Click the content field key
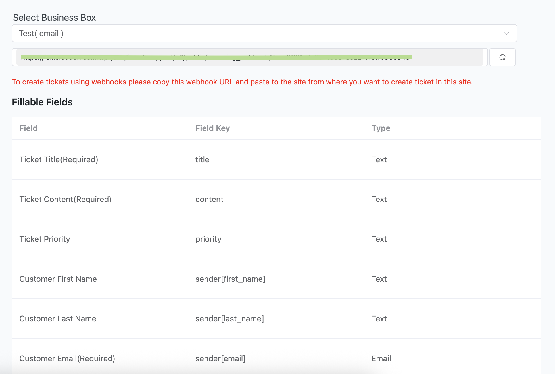 point(209,199)
